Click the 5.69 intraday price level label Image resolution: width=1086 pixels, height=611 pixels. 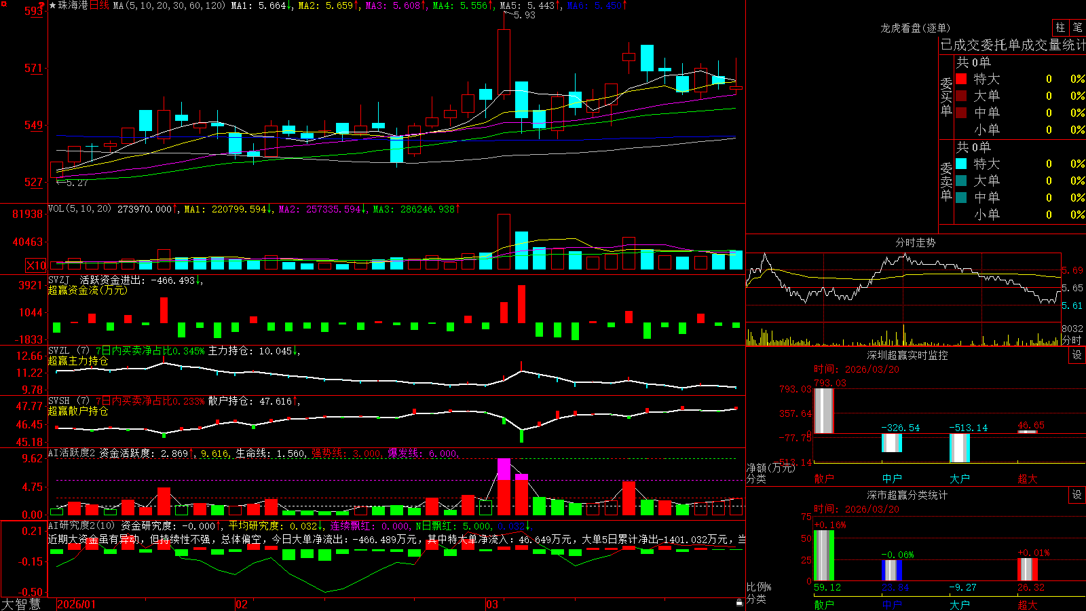pos(1072,270)
